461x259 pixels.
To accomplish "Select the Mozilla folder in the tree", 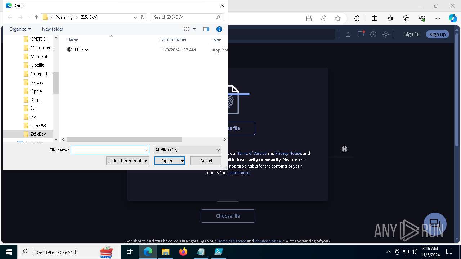I will [37, 65].
